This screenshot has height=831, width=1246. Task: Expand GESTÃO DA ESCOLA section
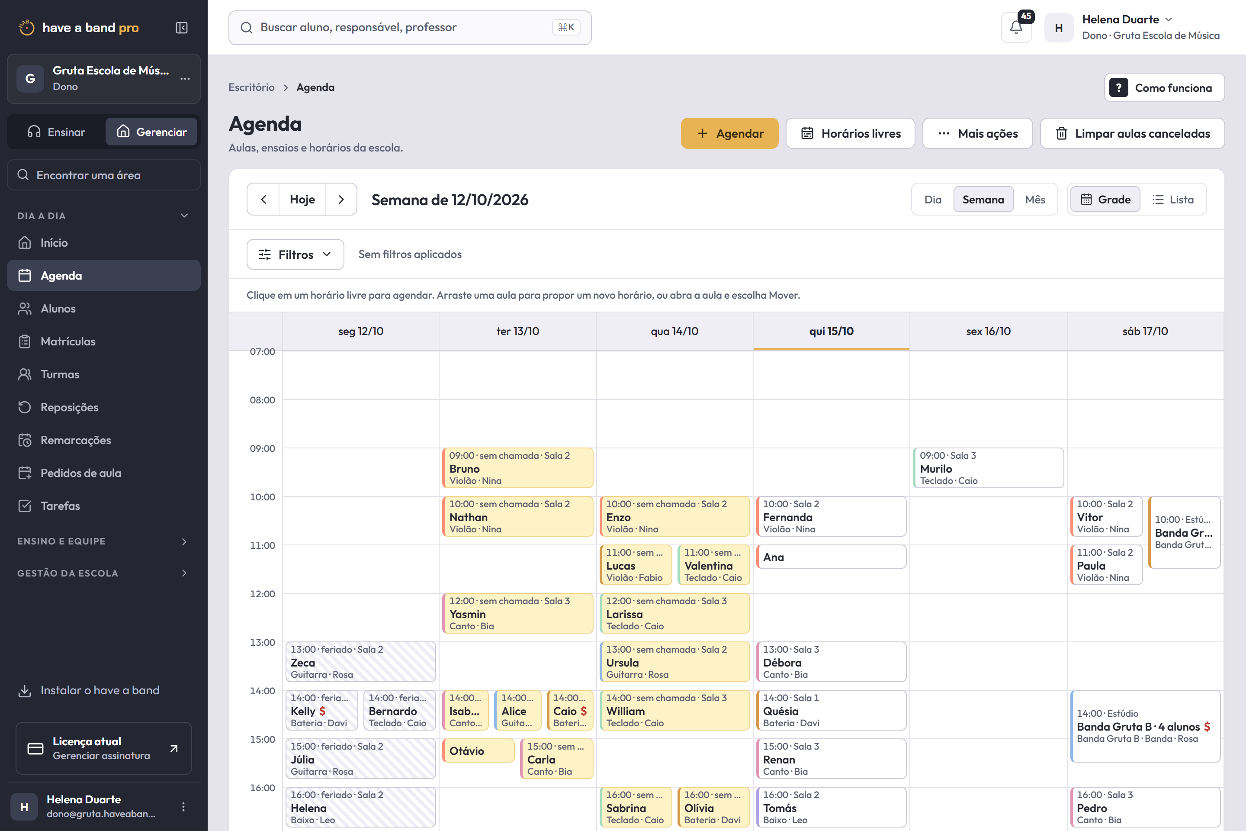pos(104,573)
